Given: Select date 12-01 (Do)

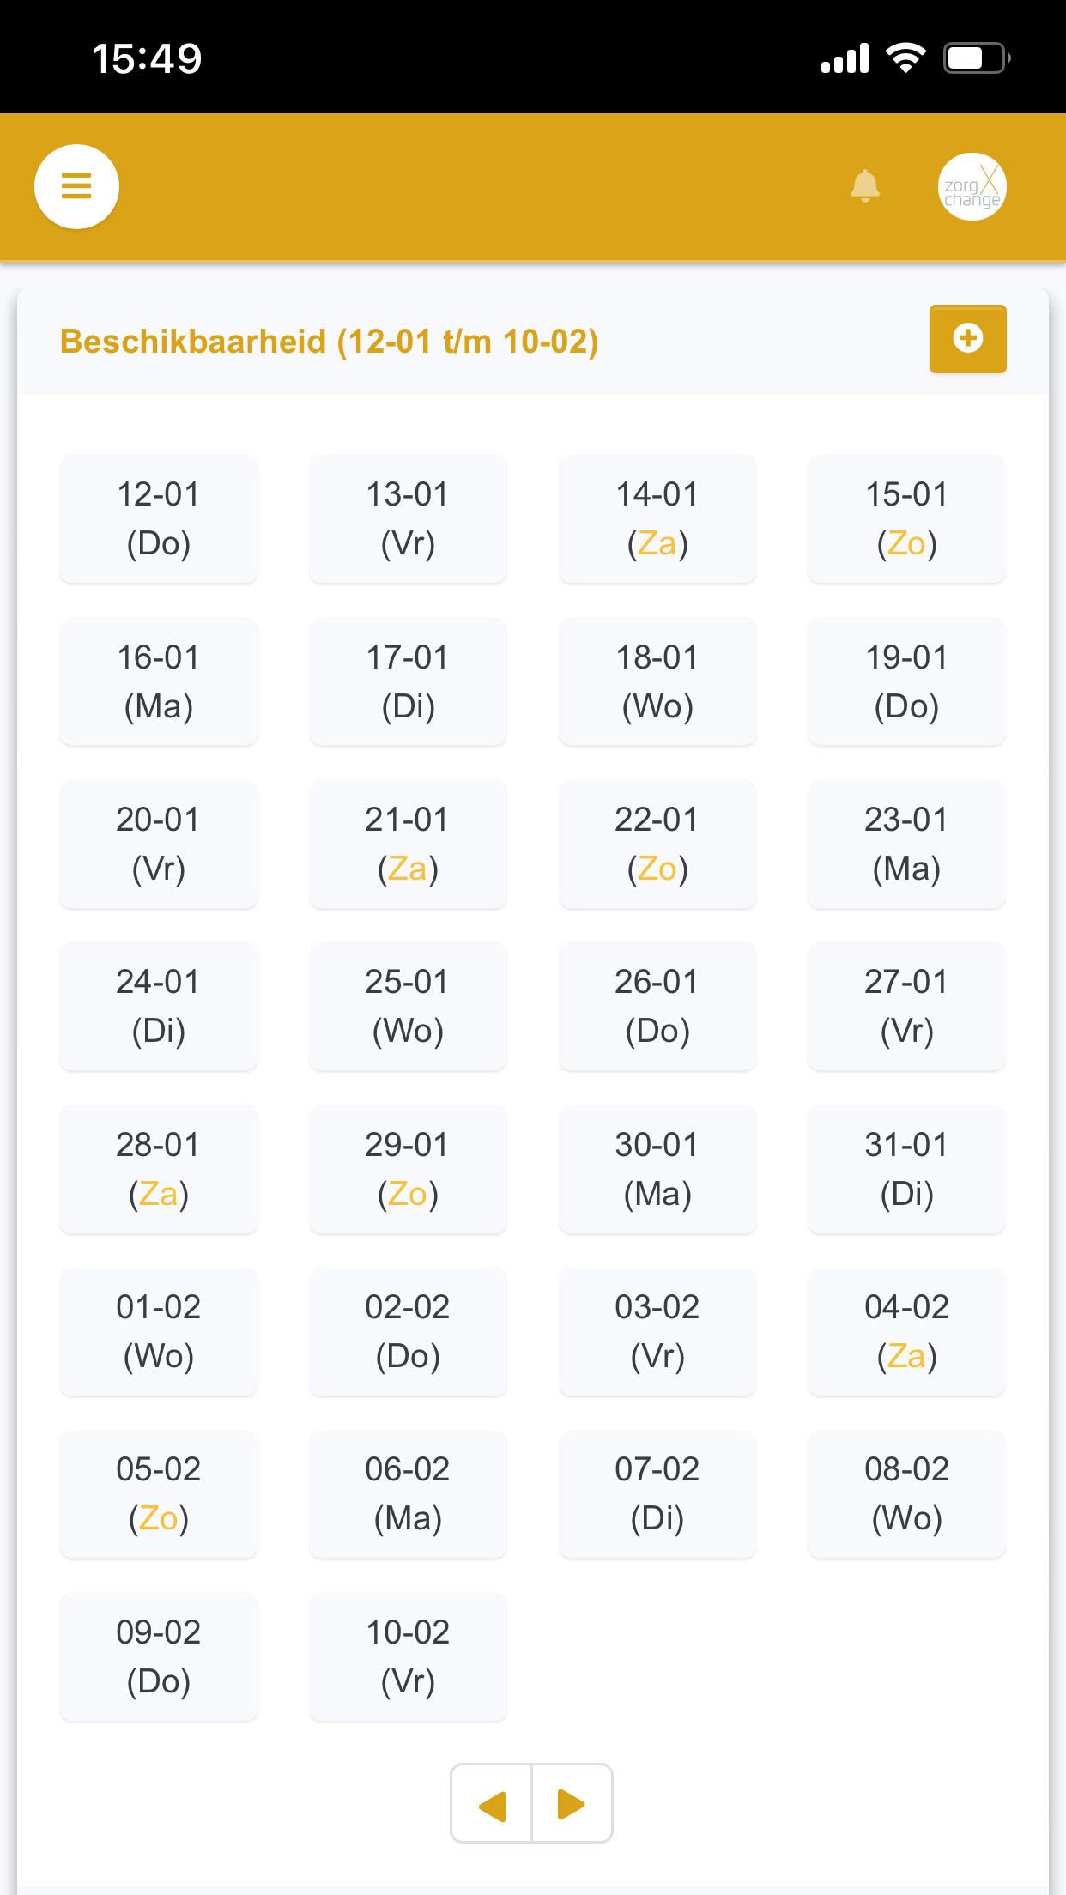Looking at the screenshot, I should (x=159, y=518).
